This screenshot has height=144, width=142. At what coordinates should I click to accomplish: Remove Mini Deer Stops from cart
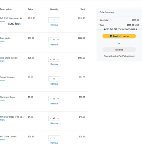click(54, 123)
